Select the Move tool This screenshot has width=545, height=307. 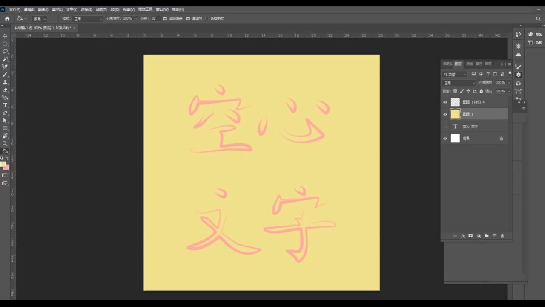(5, 37)
